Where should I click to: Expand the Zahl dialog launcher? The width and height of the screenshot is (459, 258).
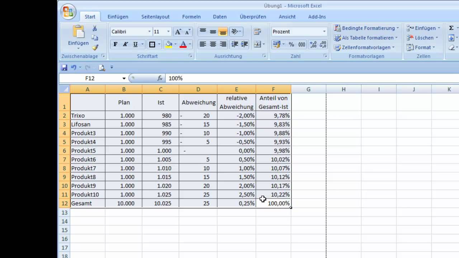coord(325,56)
